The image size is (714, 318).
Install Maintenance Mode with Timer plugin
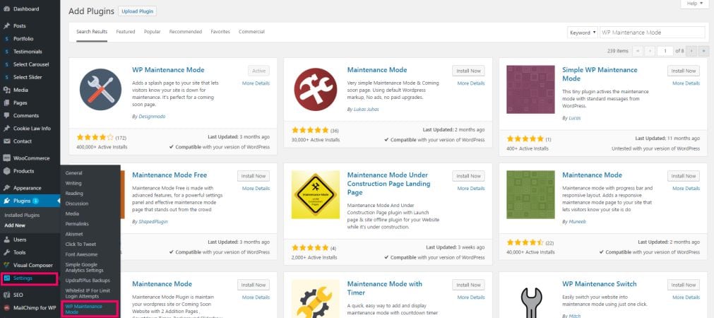[468, 285]
